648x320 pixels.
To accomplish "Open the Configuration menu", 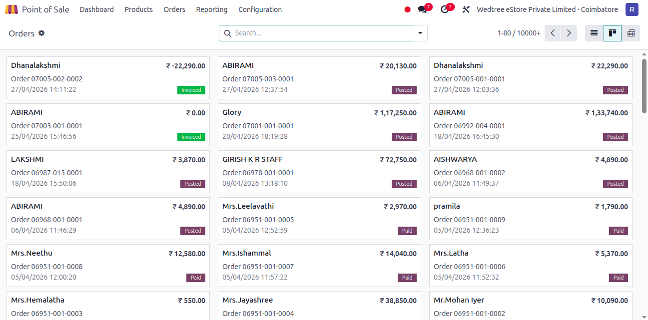I will point(260,9).
